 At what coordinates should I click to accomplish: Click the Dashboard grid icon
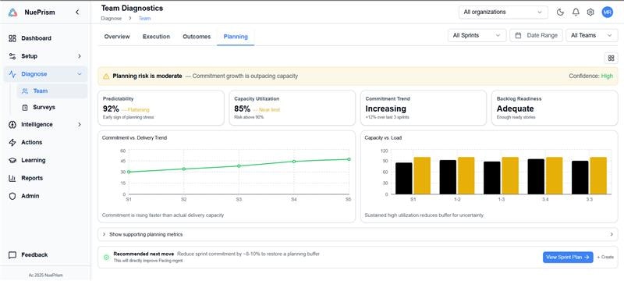click(x=12, y=38)
